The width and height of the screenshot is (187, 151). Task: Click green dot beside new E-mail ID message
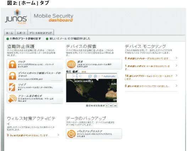click(47, 39)
